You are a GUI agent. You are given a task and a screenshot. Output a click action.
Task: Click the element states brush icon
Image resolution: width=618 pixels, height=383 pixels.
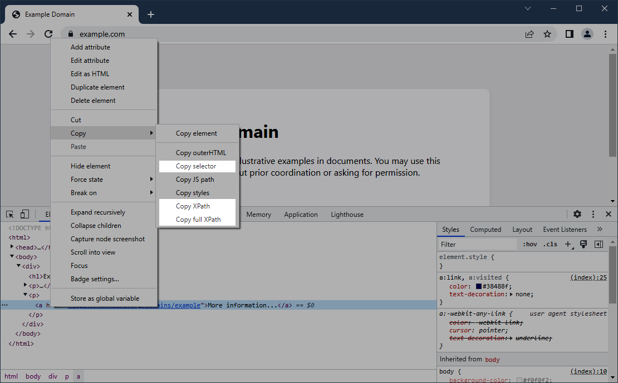583,244
